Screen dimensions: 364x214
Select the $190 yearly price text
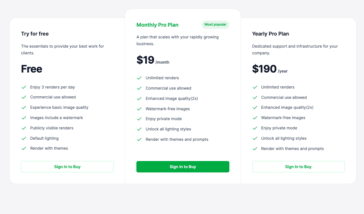(264, 69)
